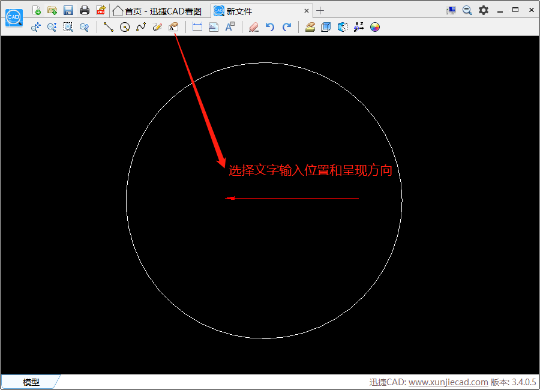This screenshot has height=390, width=540.
Task: Open the text style settings icon
Action: (x=230, y=27)
